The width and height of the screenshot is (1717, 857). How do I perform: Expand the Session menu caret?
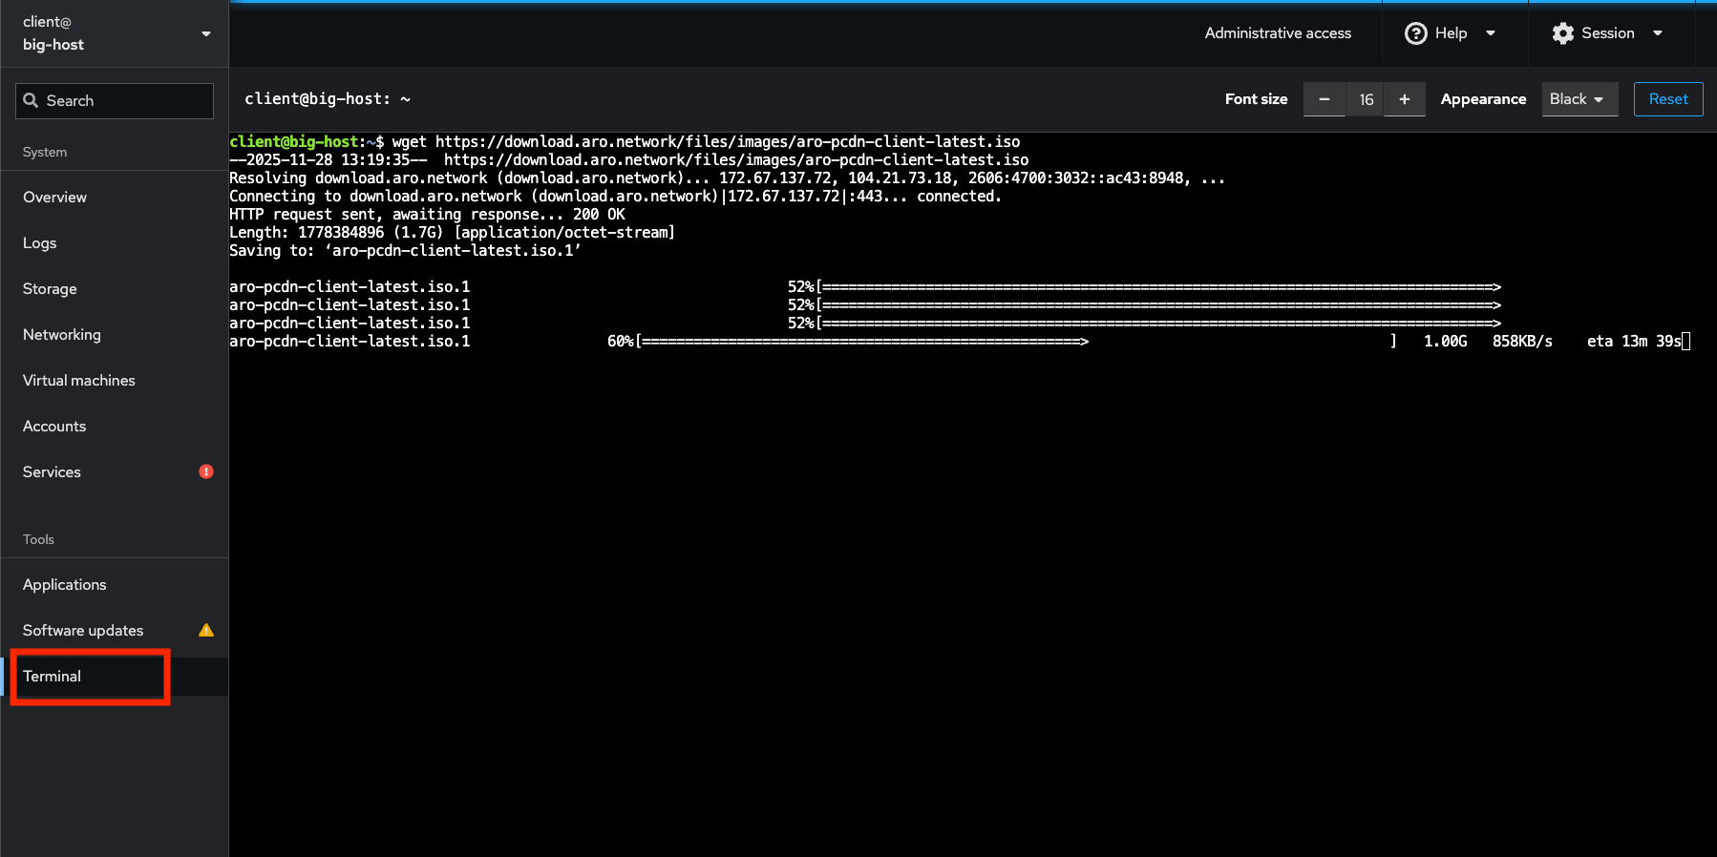tap(1658, 33)
